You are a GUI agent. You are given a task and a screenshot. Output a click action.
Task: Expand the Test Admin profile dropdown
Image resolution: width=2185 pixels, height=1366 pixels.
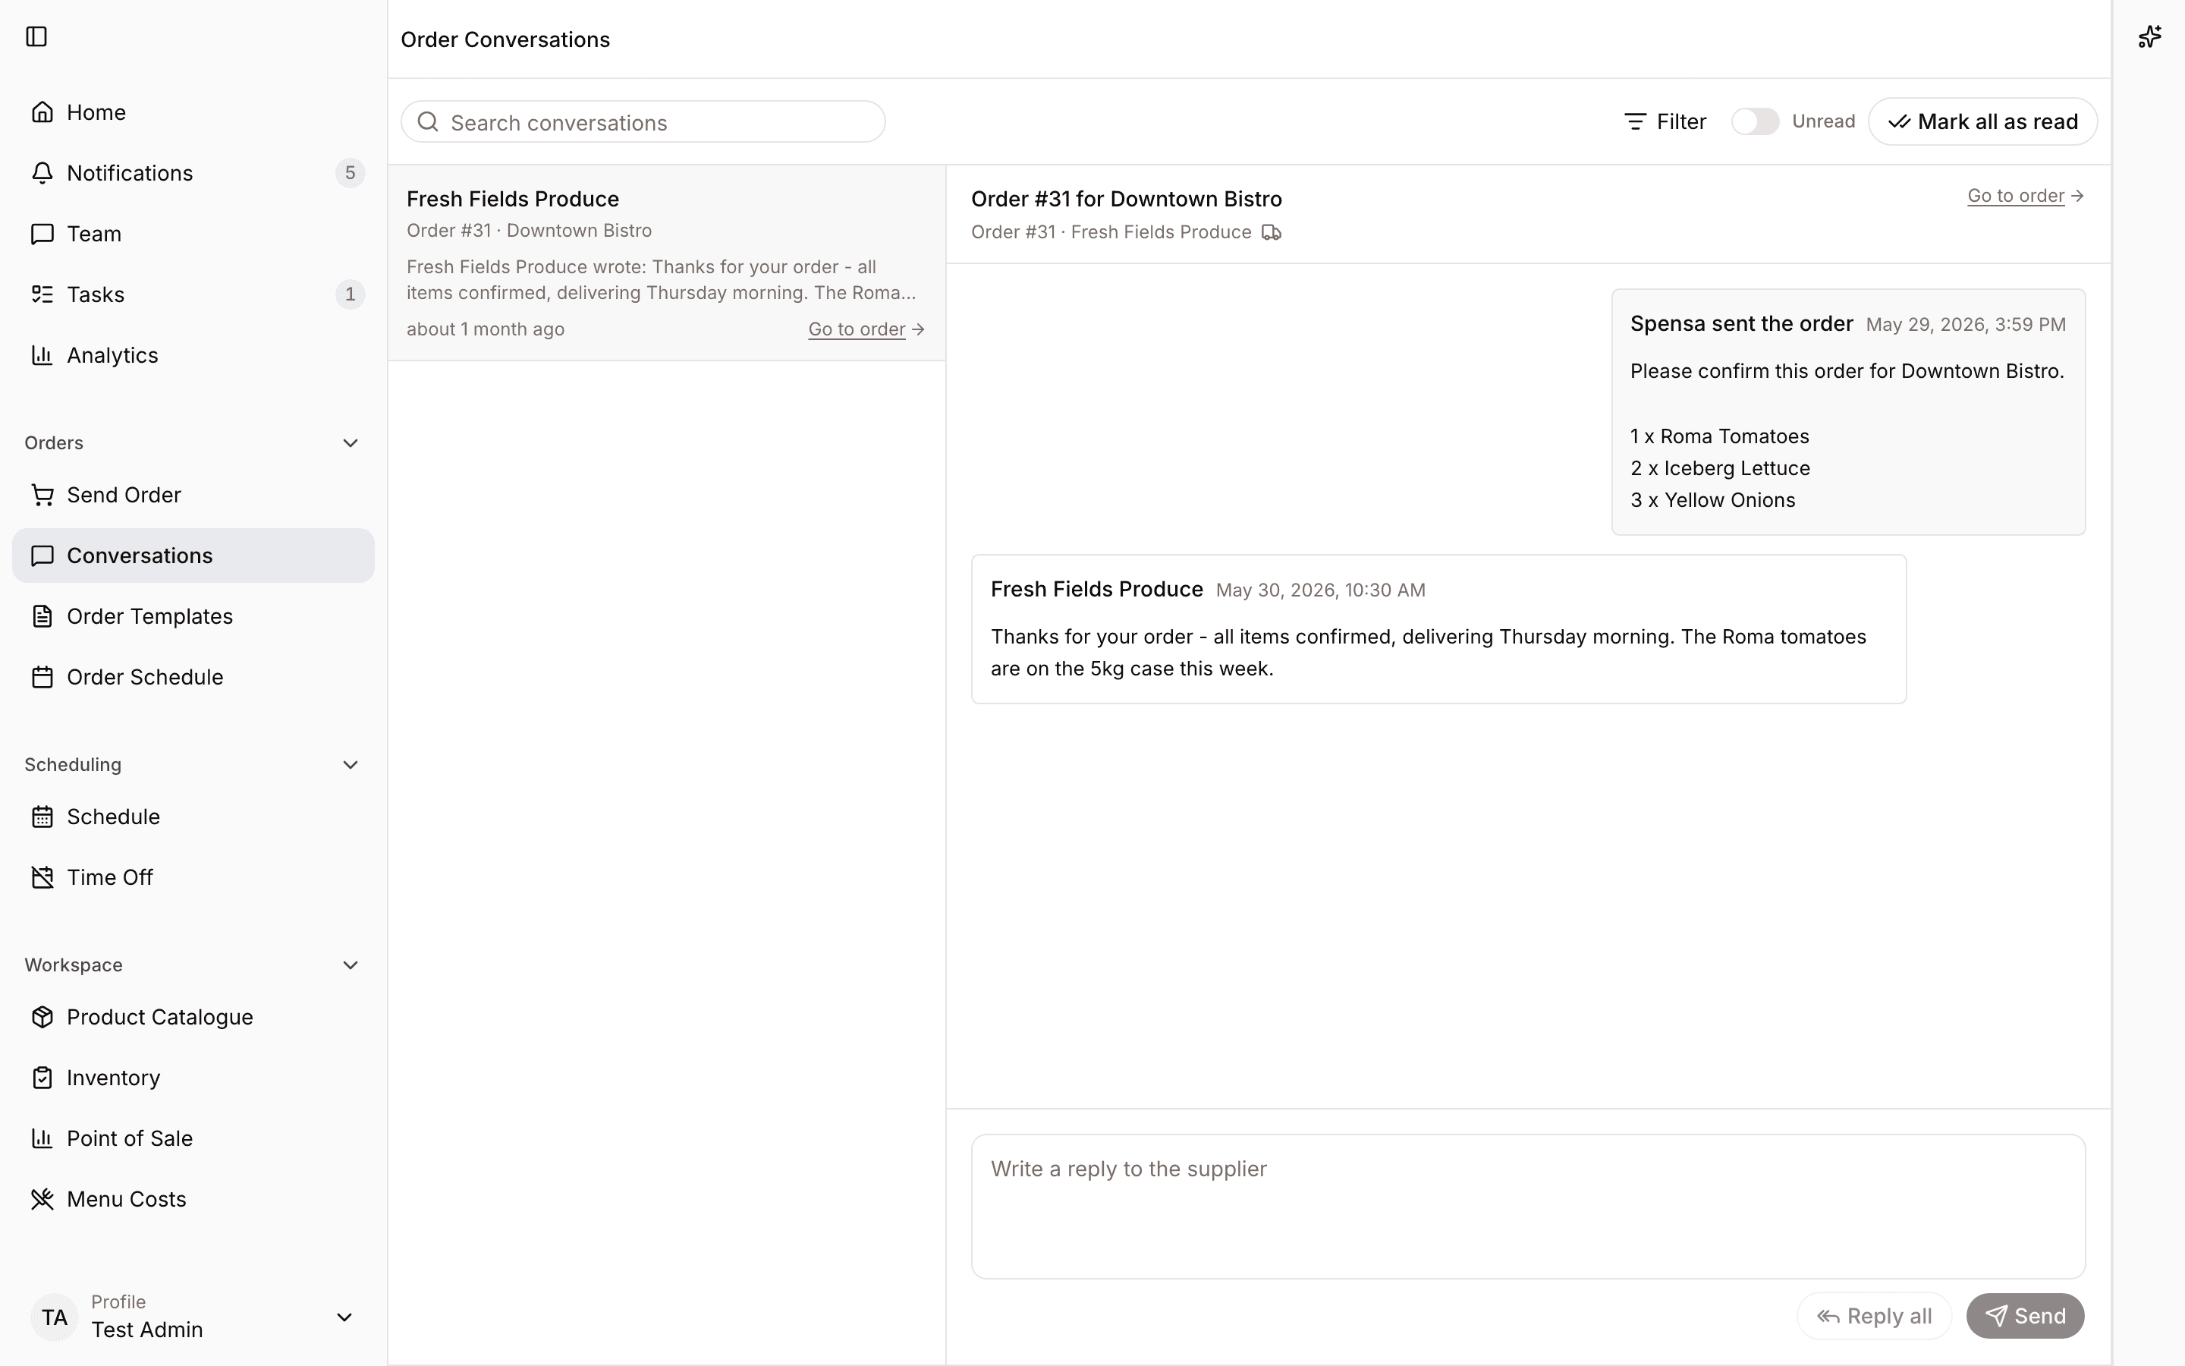tap(344, 1317)
